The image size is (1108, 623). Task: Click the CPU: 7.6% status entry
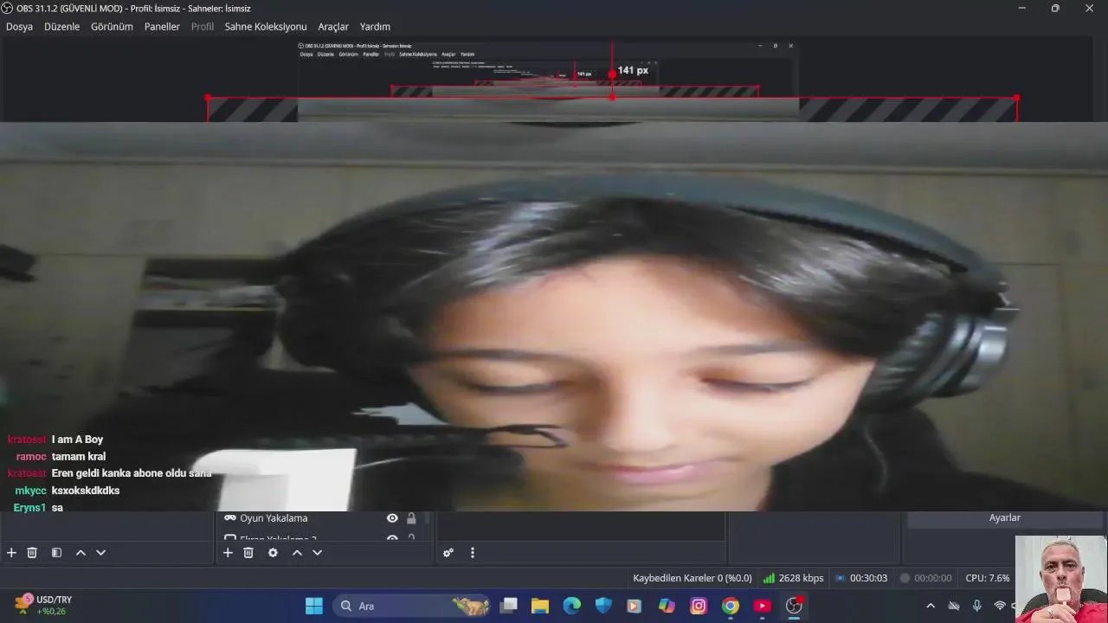[988, 578]
